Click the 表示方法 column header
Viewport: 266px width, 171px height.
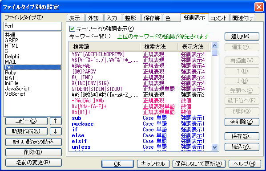(193, 47)
